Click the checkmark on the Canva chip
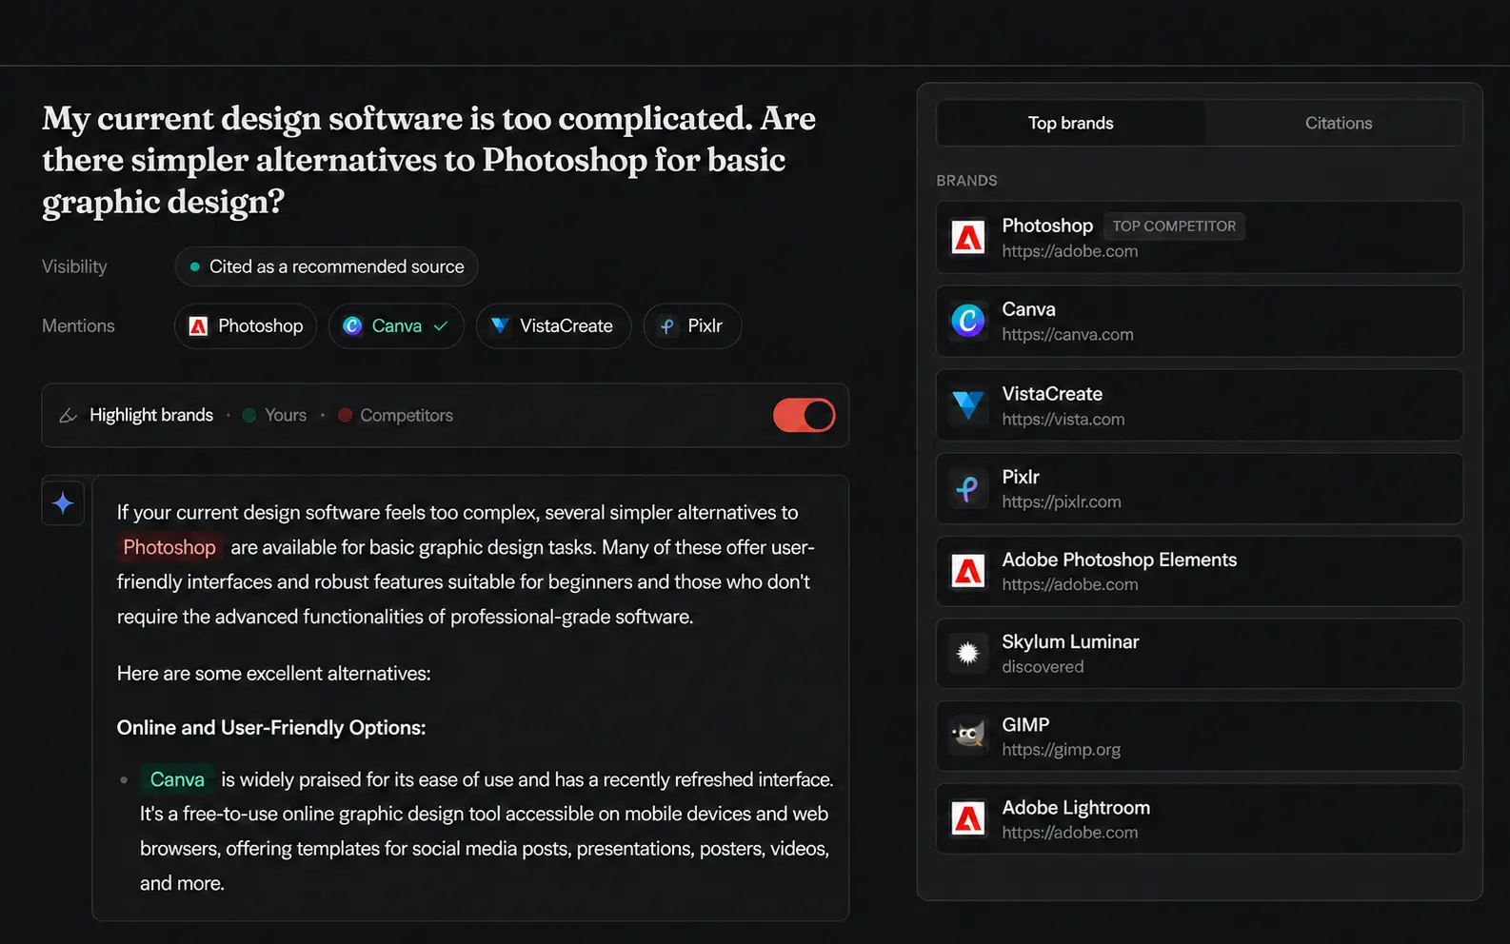Image resolution: width=1510 pixels, height=944 pixels. pyautogui.click(x=441, y=326)
